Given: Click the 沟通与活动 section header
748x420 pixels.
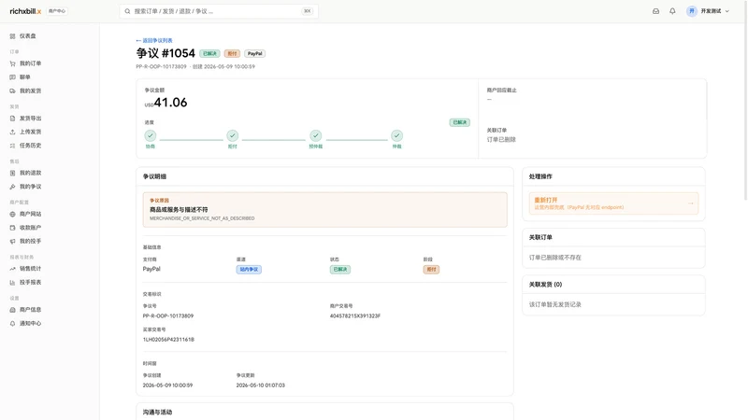Looking at the screenshot, I should [x=157, y=413].
